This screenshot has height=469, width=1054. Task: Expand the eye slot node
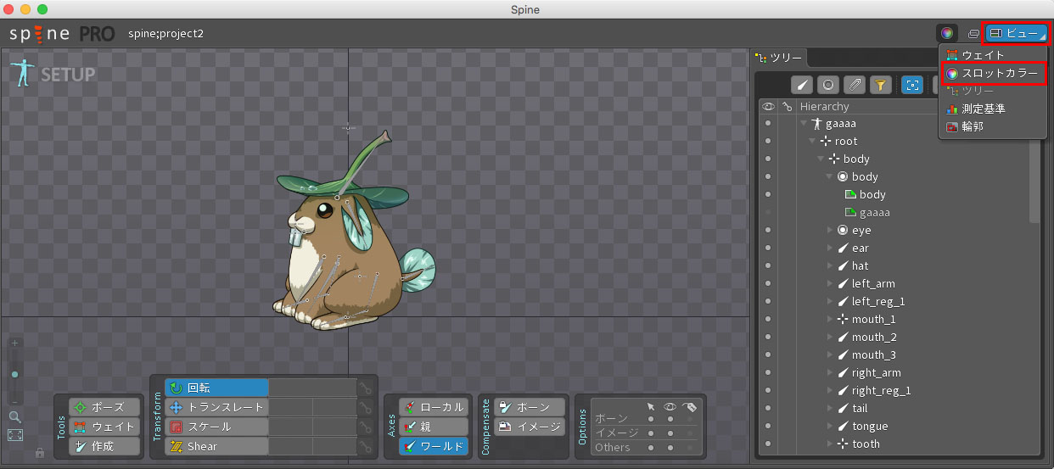(830, 231)
